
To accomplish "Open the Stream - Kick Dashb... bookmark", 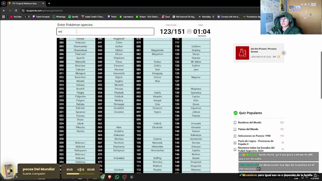I will click(x=147, y=17).
